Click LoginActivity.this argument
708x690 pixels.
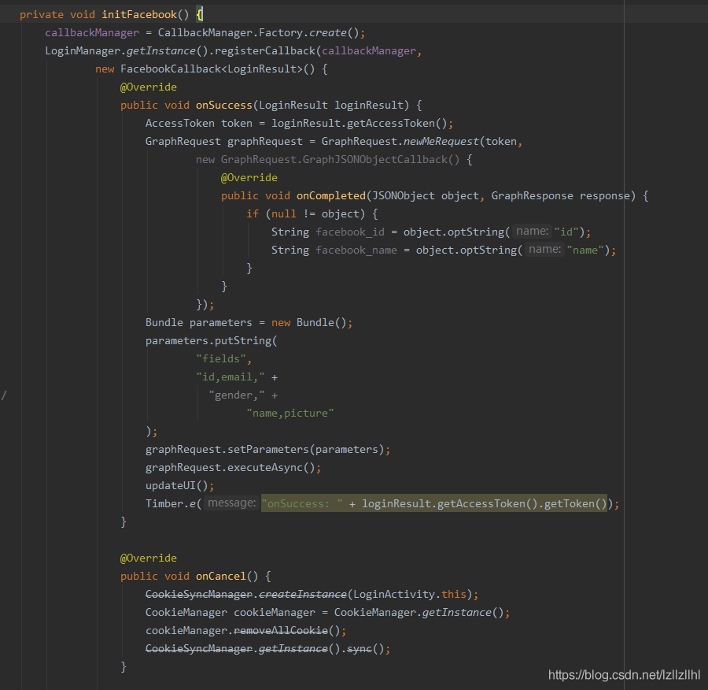tap(410, 594)
